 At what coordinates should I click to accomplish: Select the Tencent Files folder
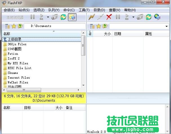click(19, 78)
